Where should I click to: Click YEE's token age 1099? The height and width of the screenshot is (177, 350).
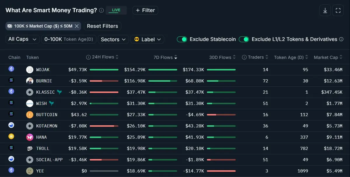coord(303,171)
